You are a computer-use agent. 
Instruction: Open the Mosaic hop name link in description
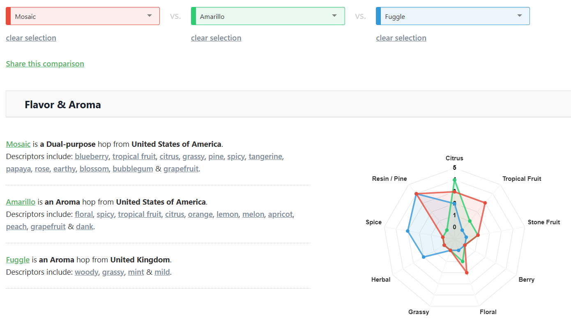(18, 144)
